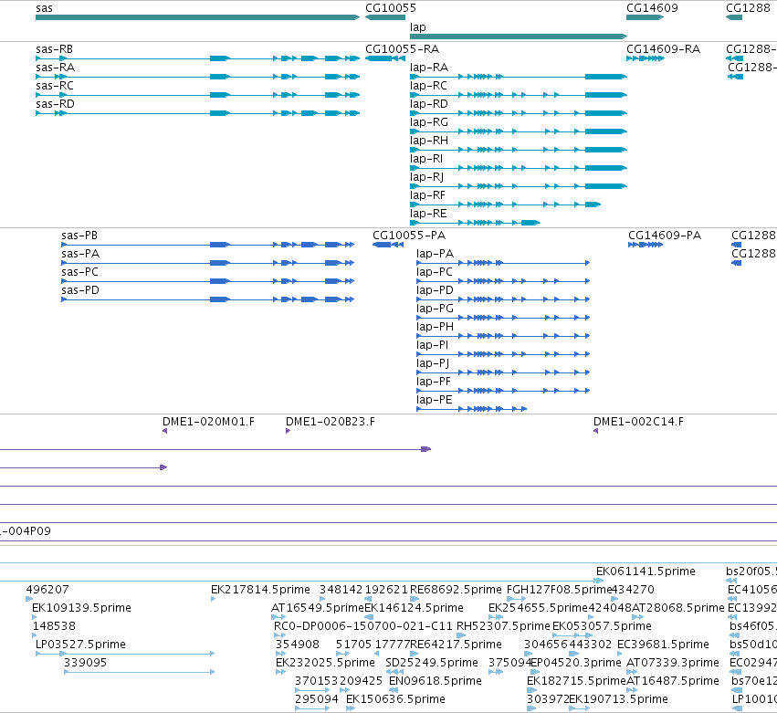This screenshot has width=777, height=713.
Task: Select the EK182715.5prime EST label
Action: click(576, 681)
